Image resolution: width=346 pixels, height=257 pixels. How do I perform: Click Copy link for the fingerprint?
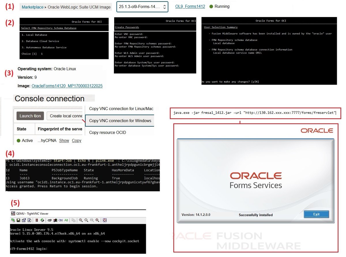tap(76, 141)
